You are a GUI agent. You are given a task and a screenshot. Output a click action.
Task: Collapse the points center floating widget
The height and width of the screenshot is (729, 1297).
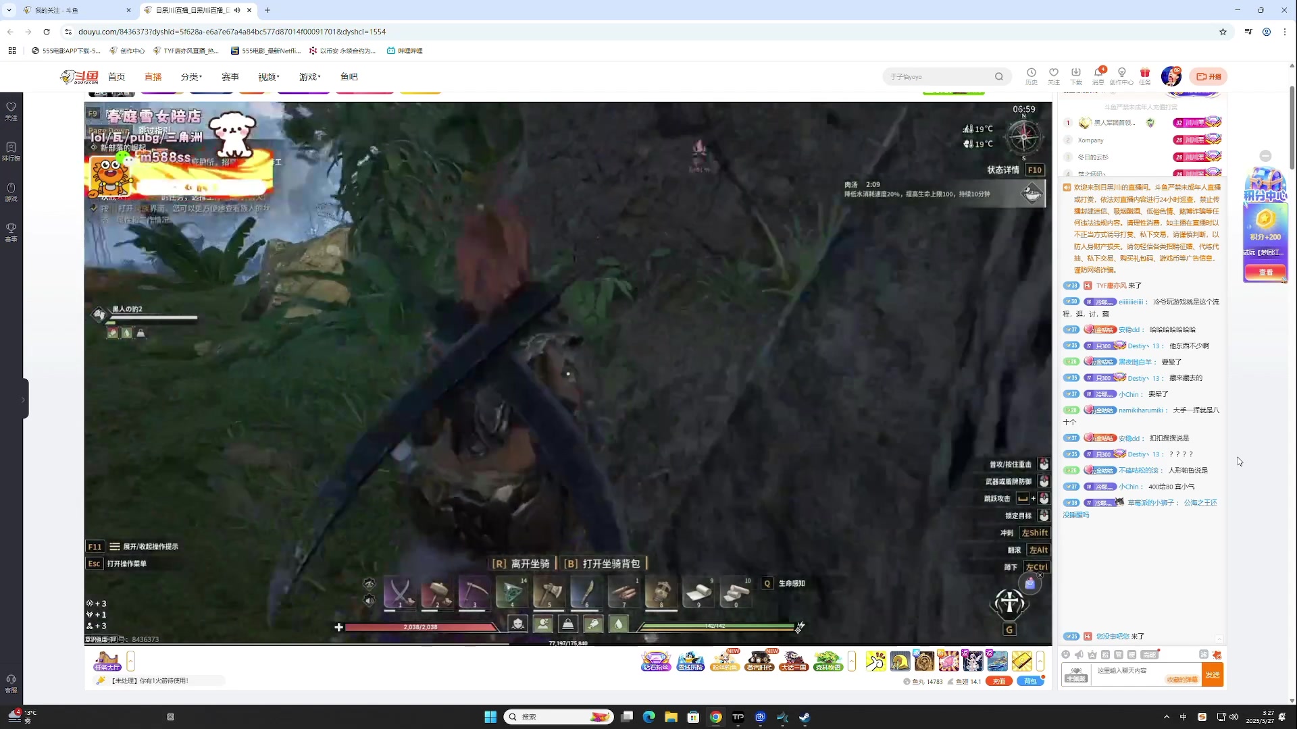coord(1265,156)
